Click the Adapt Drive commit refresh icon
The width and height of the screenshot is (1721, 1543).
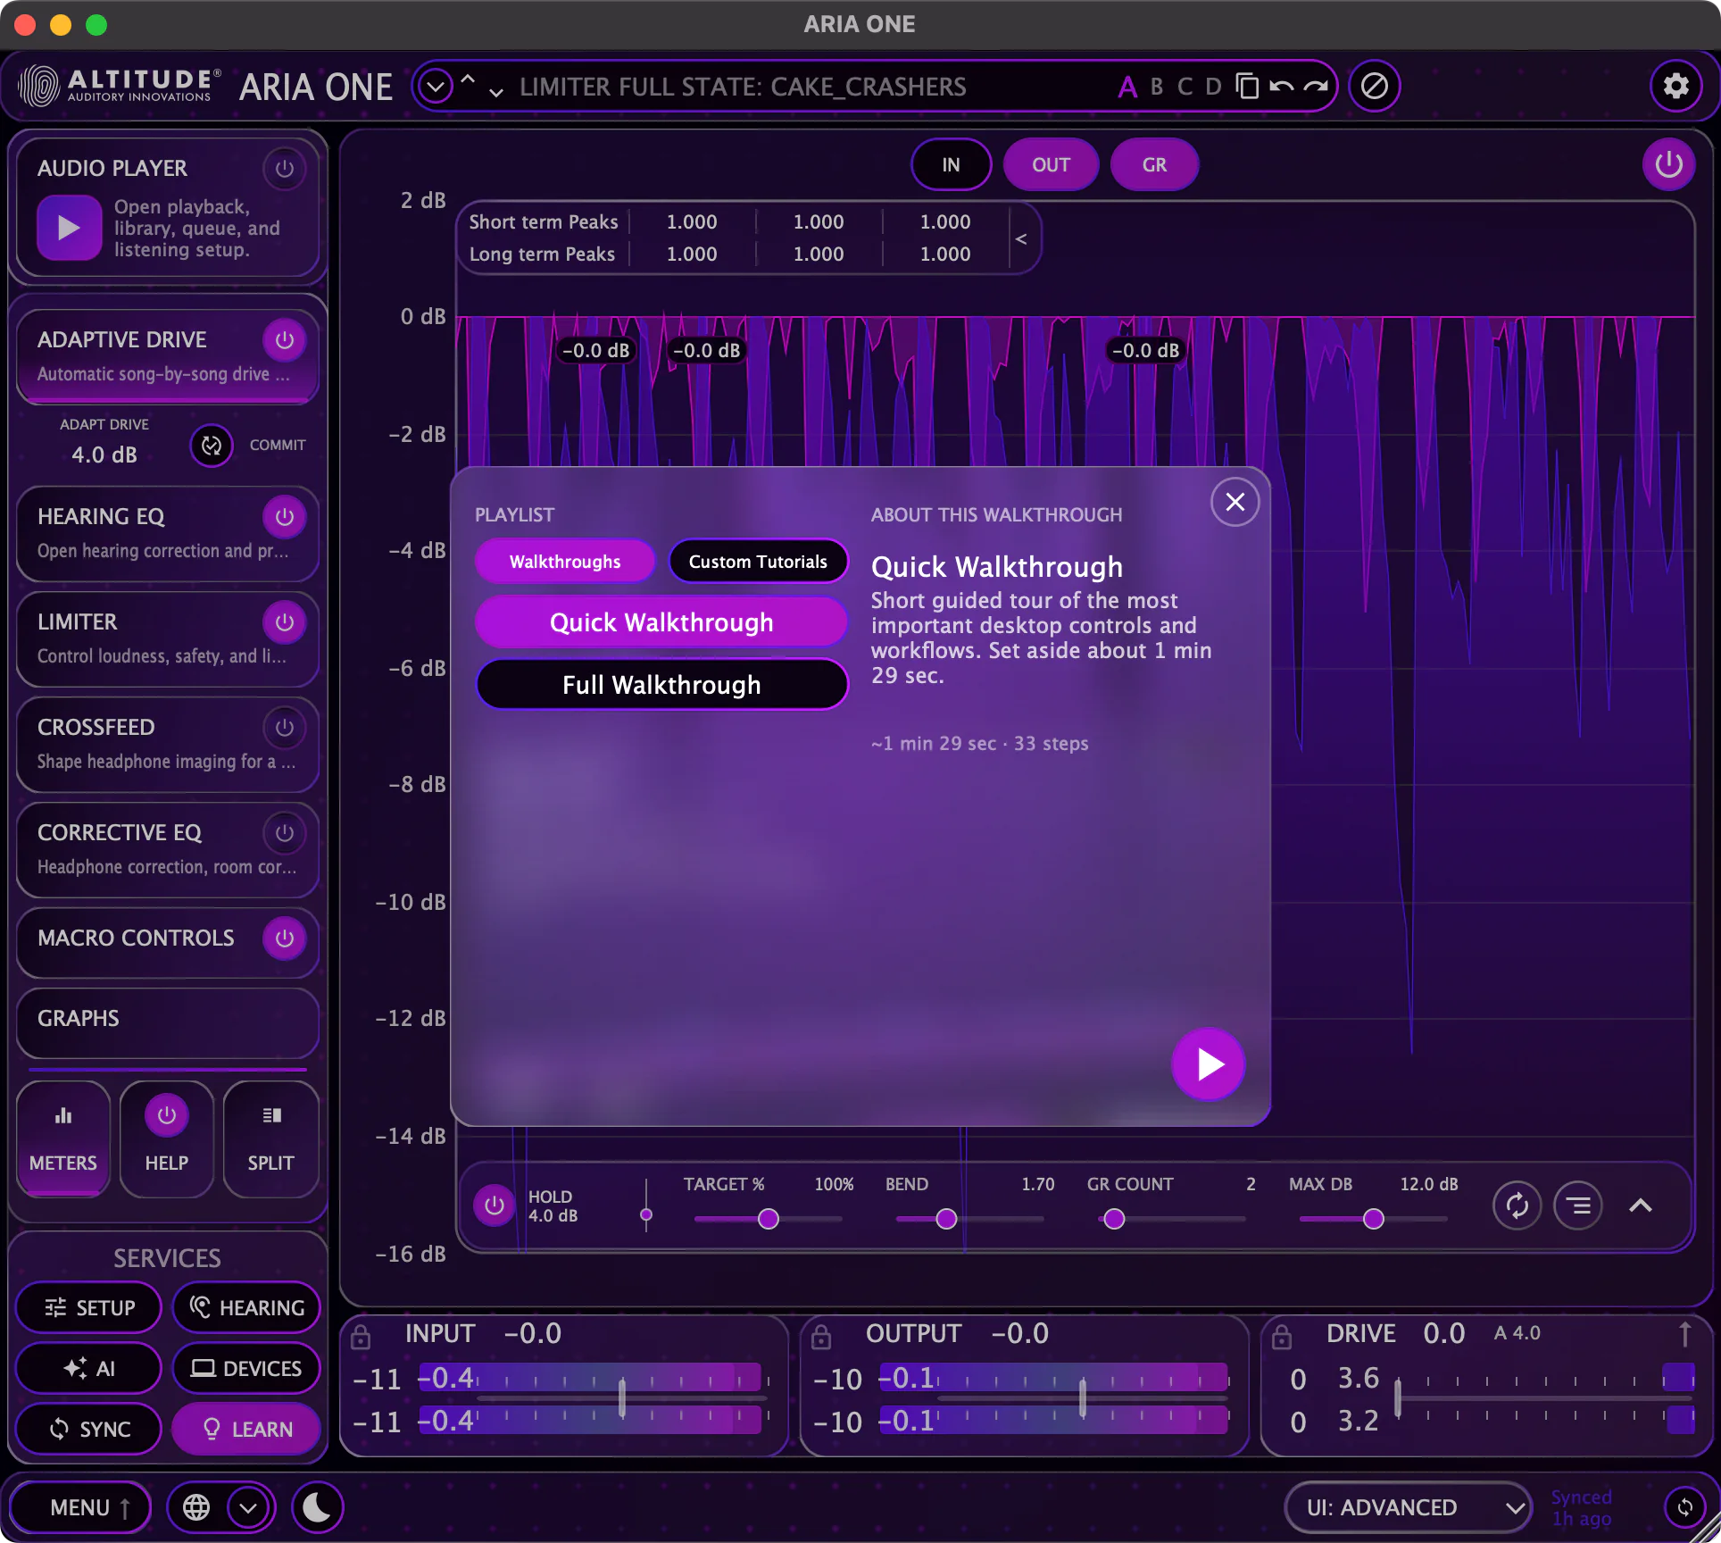(212, 445)
